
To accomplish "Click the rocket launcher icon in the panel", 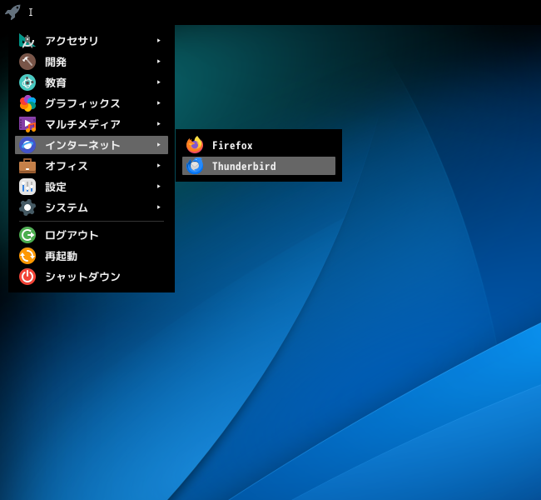I will 12,12.
